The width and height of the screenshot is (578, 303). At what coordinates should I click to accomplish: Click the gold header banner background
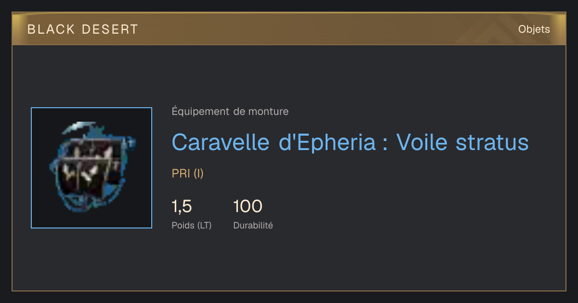(289, 29)
